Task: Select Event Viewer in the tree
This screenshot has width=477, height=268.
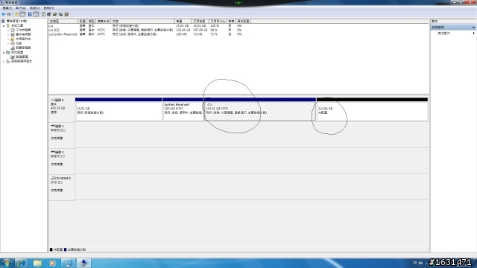Action: (23, 35)
